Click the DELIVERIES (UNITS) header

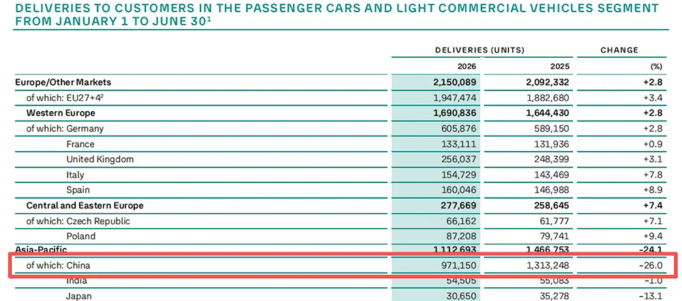pos(479,50)
